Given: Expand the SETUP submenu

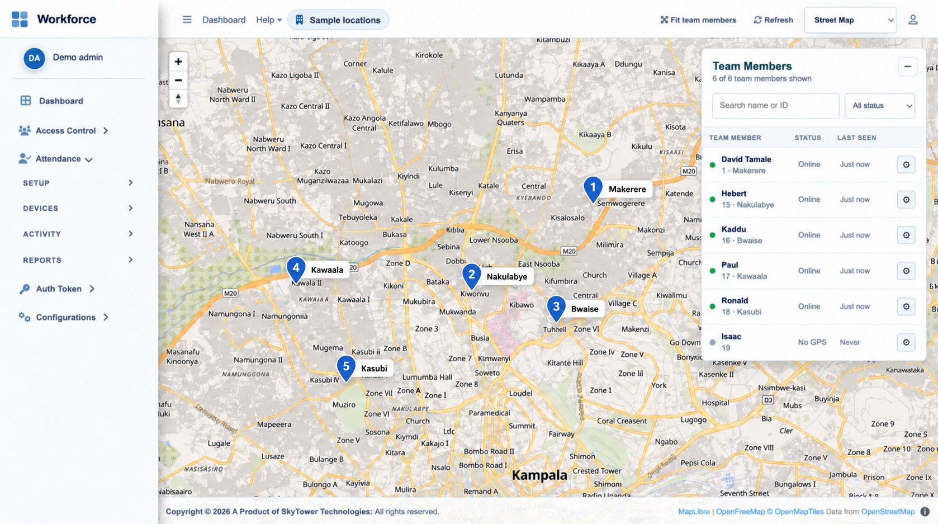Looking at the screenshot, I should click(x=78, y=183).
